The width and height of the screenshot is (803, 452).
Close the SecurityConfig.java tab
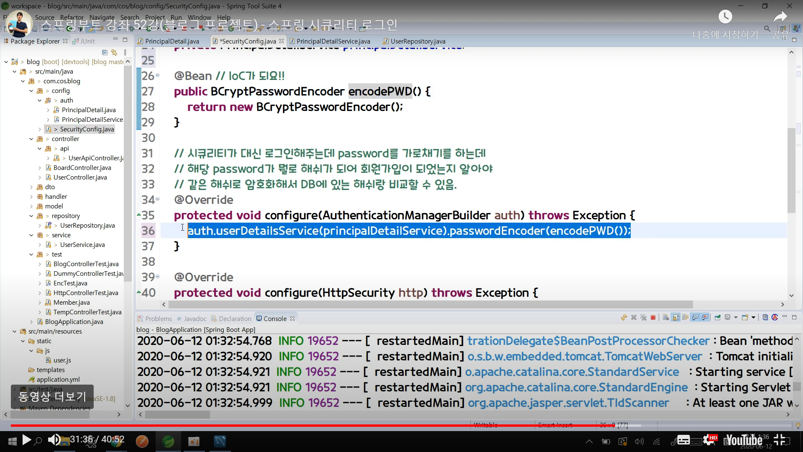[x=281, y=41]
